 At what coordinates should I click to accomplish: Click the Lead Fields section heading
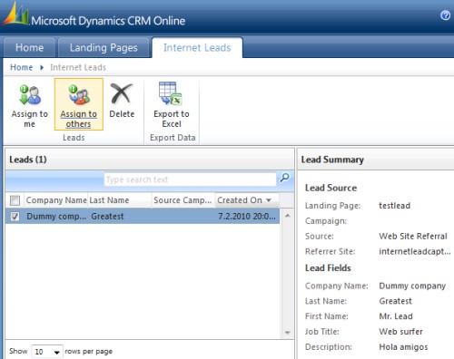328,267
